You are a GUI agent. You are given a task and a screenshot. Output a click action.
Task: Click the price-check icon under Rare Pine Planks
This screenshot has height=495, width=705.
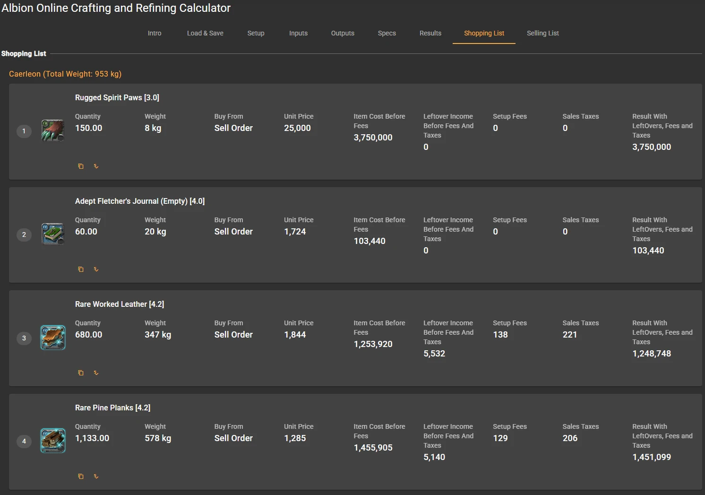(x=96, y=477)
